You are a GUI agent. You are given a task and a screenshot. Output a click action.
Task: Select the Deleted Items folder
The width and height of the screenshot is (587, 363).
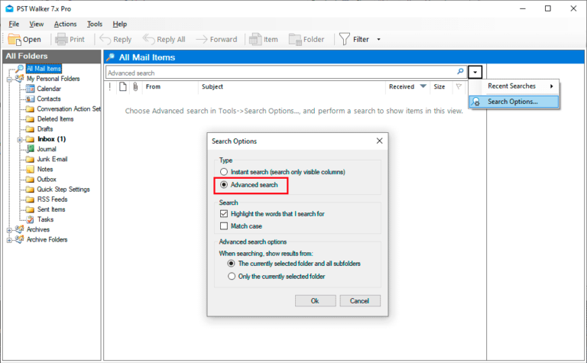(x=55, y=119)
